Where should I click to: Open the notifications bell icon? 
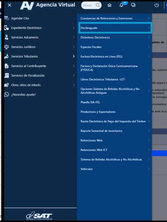coord(121,5)
